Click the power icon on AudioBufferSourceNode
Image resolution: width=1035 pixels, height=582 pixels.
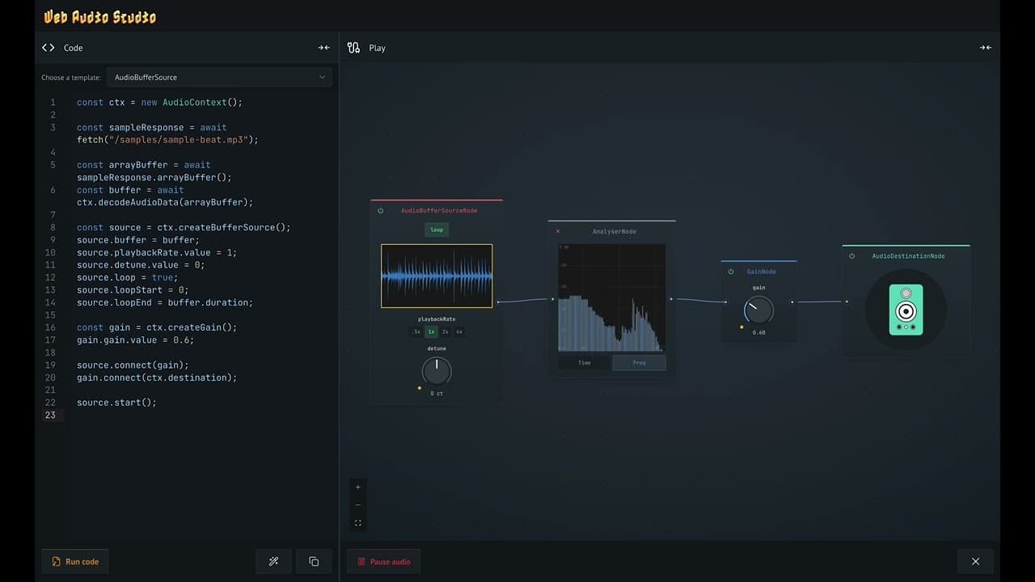click(380, 210)
